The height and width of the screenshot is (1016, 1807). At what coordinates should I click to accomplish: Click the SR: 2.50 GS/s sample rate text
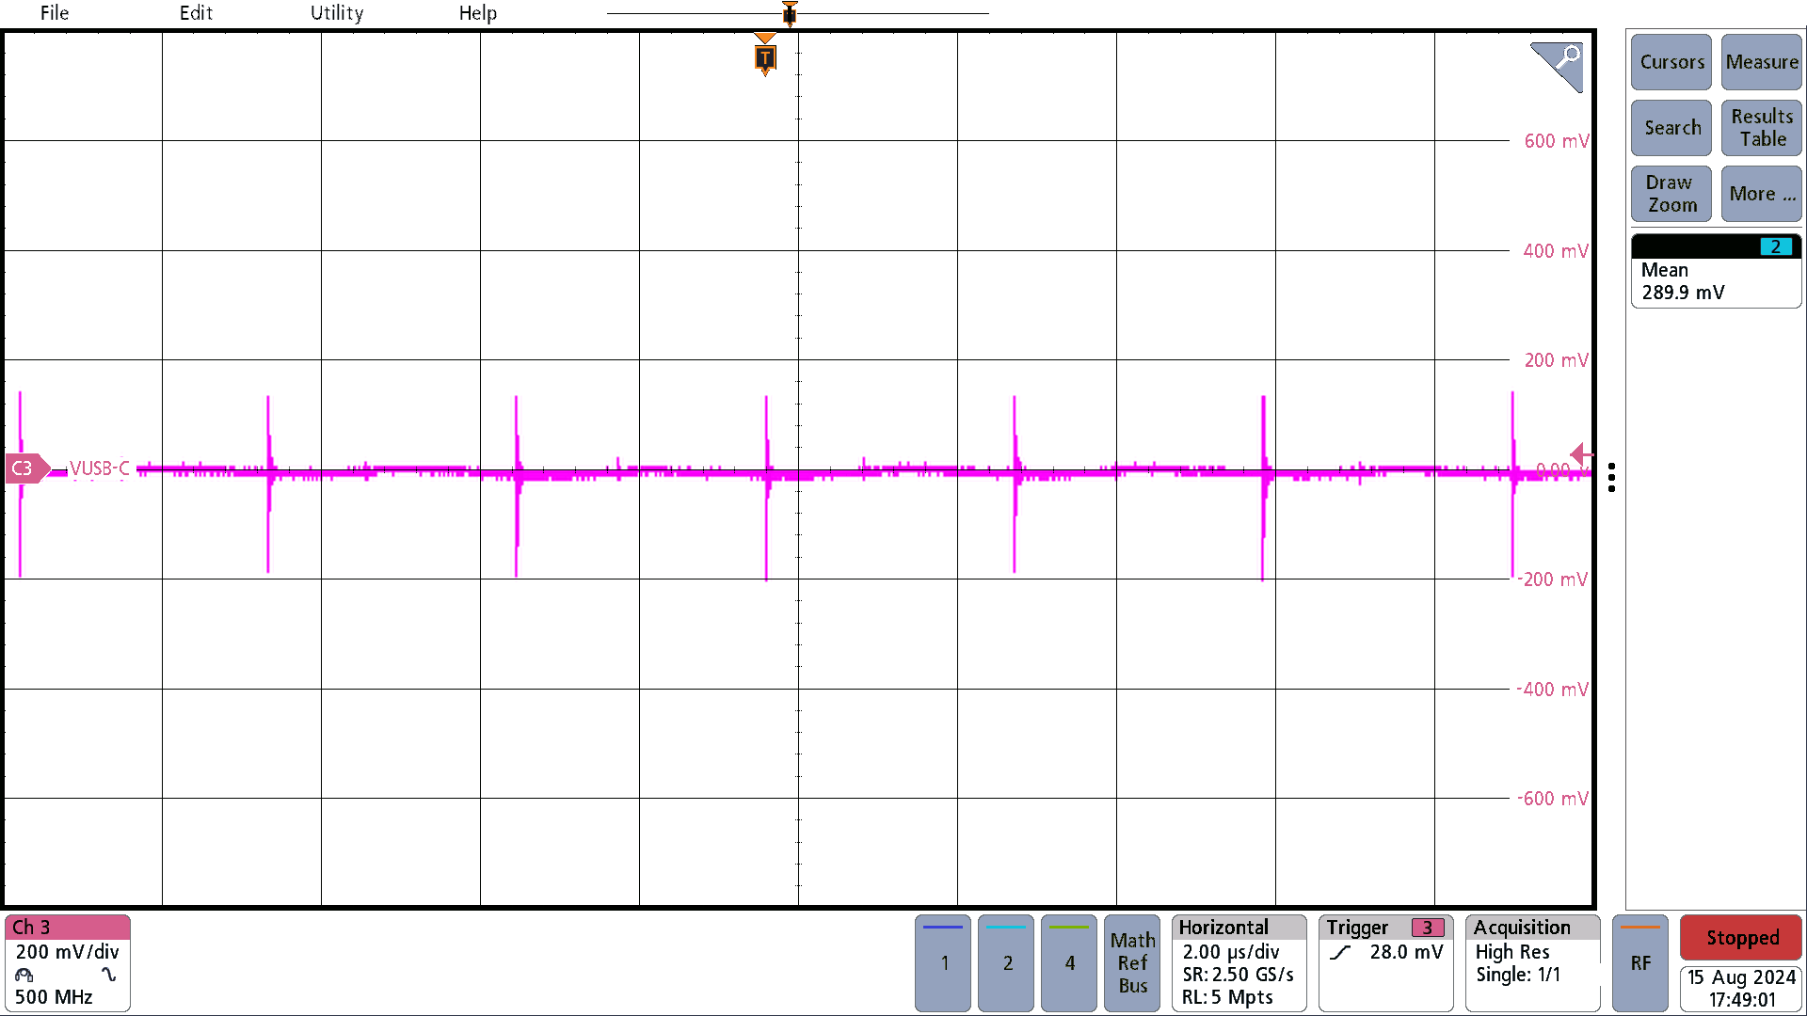1238,975
